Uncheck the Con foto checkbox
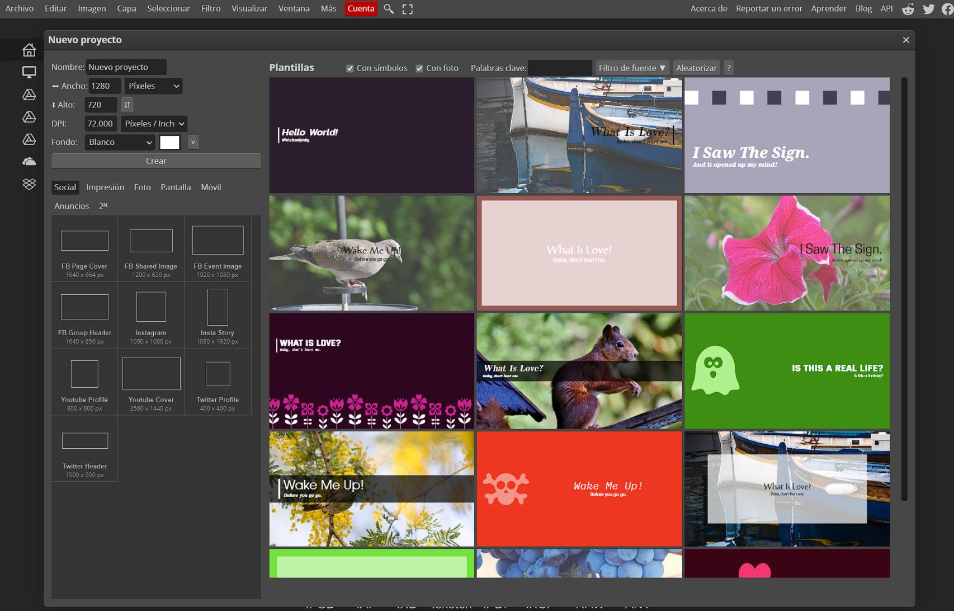The image size is (954, 611). pos(419,68)
